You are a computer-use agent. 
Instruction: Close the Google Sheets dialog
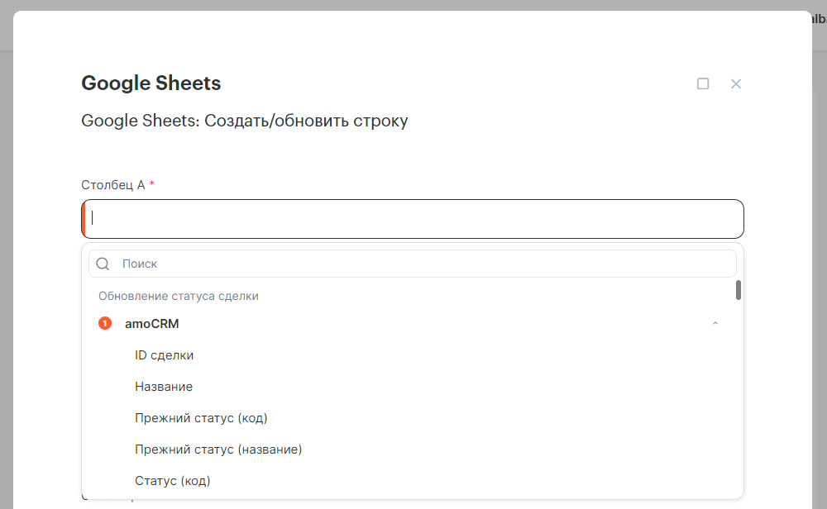click(736, 83)
